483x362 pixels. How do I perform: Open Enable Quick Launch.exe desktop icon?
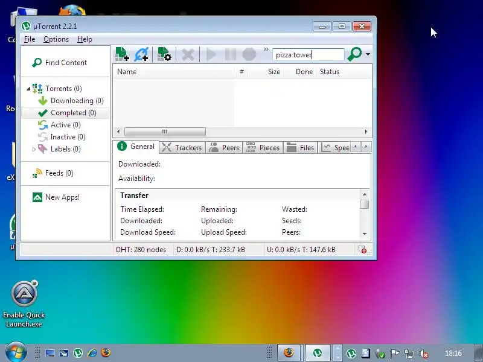[24, 303]
